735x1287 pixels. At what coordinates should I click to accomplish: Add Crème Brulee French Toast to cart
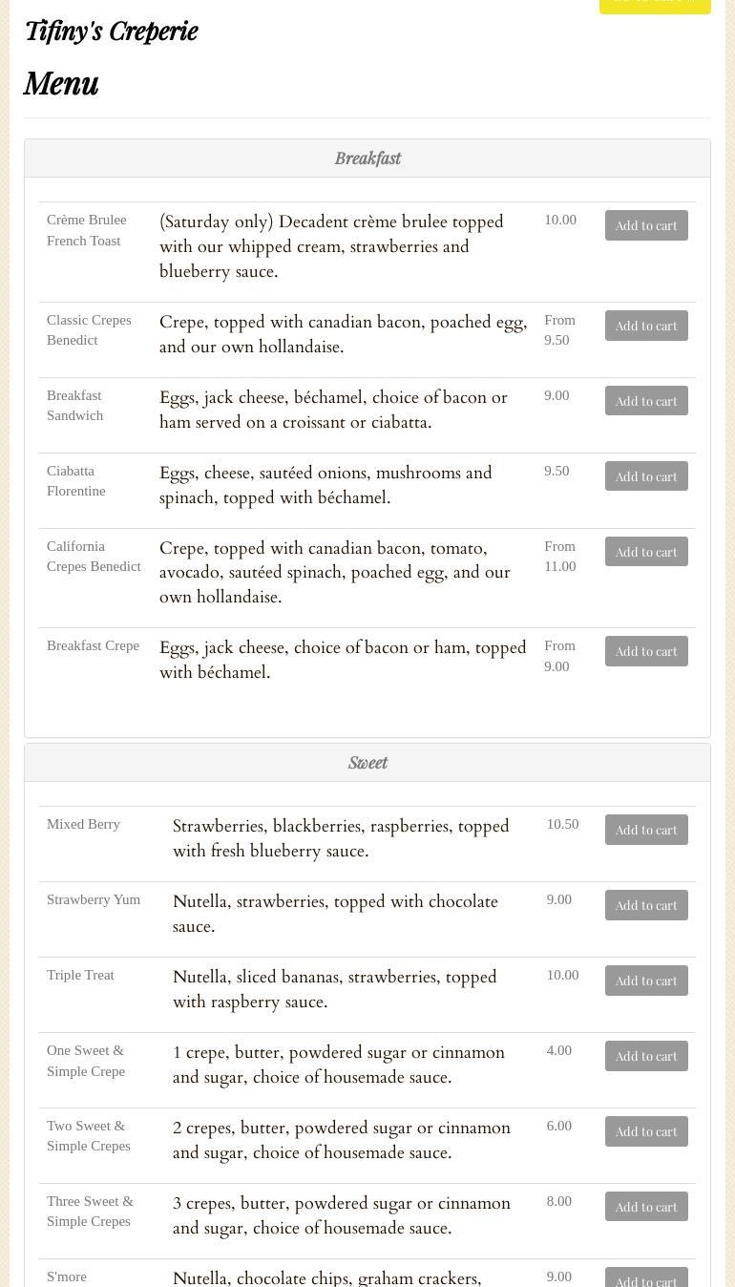646,225
